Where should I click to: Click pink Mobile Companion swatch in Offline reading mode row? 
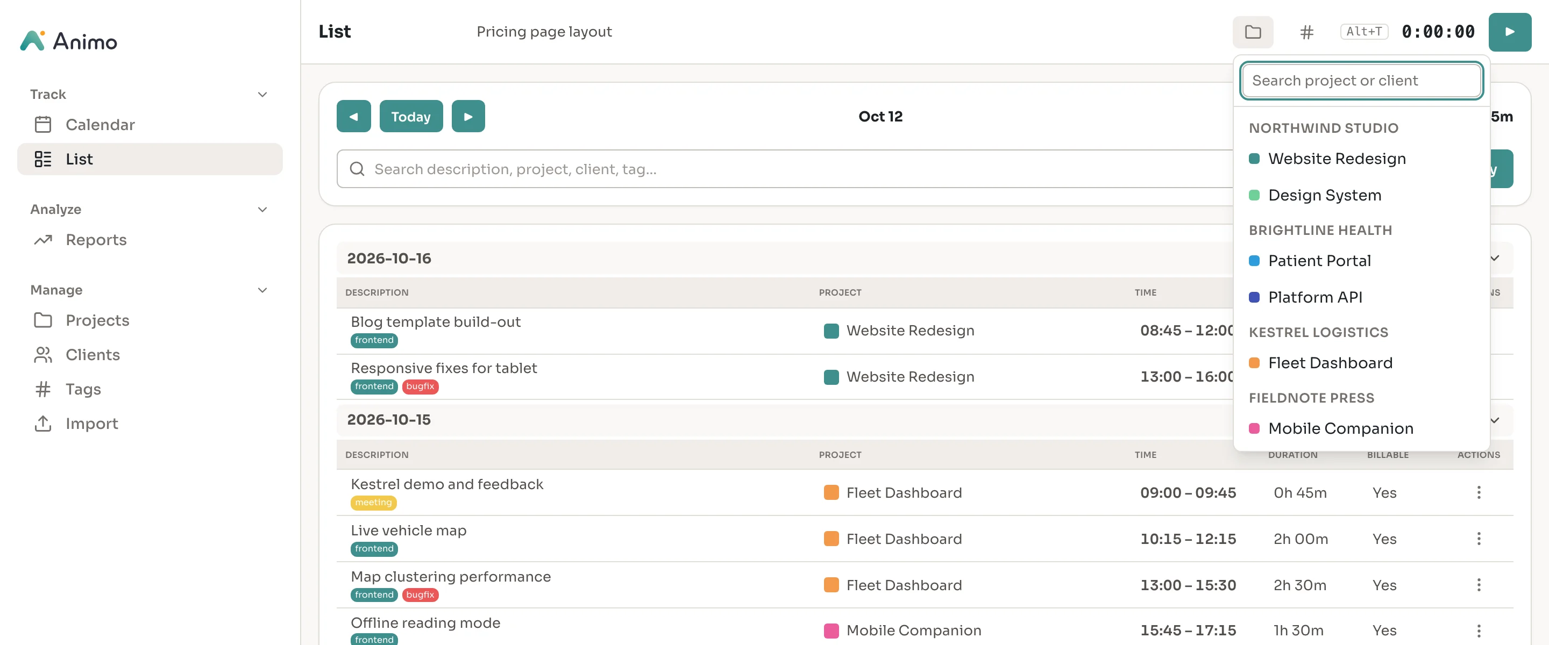(831, 630)
